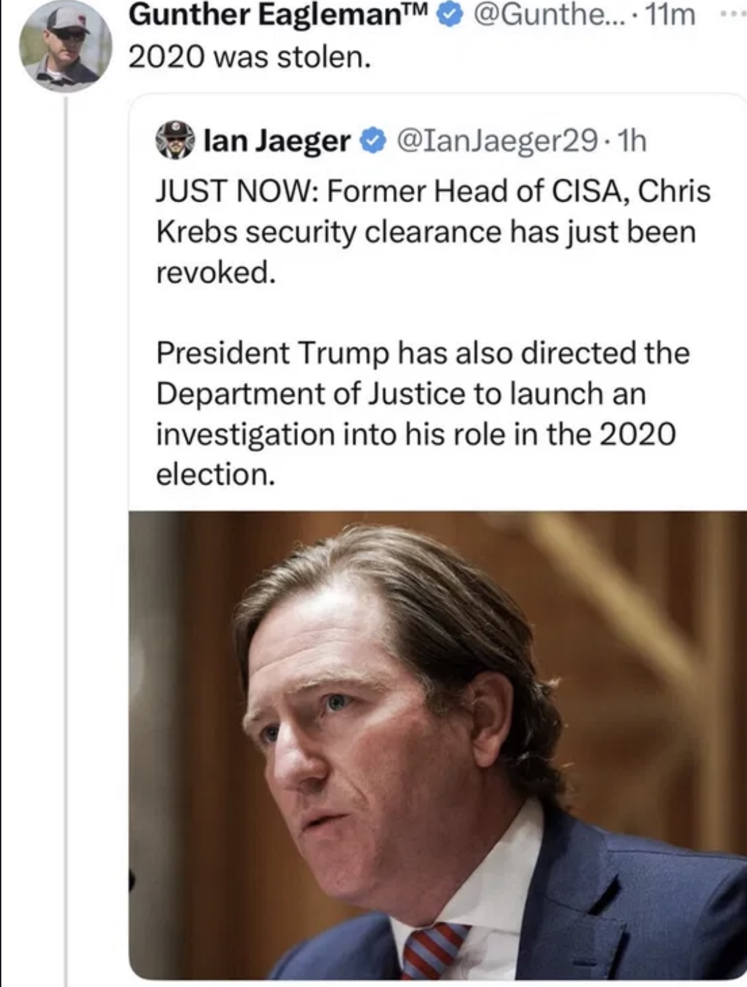The image size is (747, 987).
Task: Click the word "revoked." in the quoted tweet
Action: click(x=216, y=272)
